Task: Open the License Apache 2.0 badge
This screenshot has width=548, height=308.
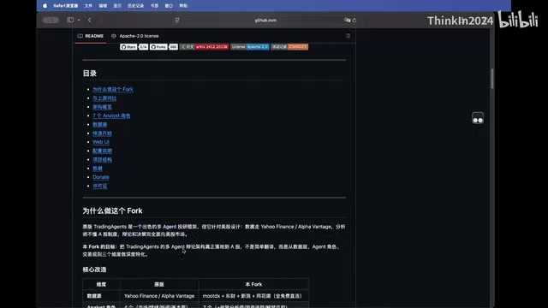Action: pyautogui.click(x=249, y=47)
